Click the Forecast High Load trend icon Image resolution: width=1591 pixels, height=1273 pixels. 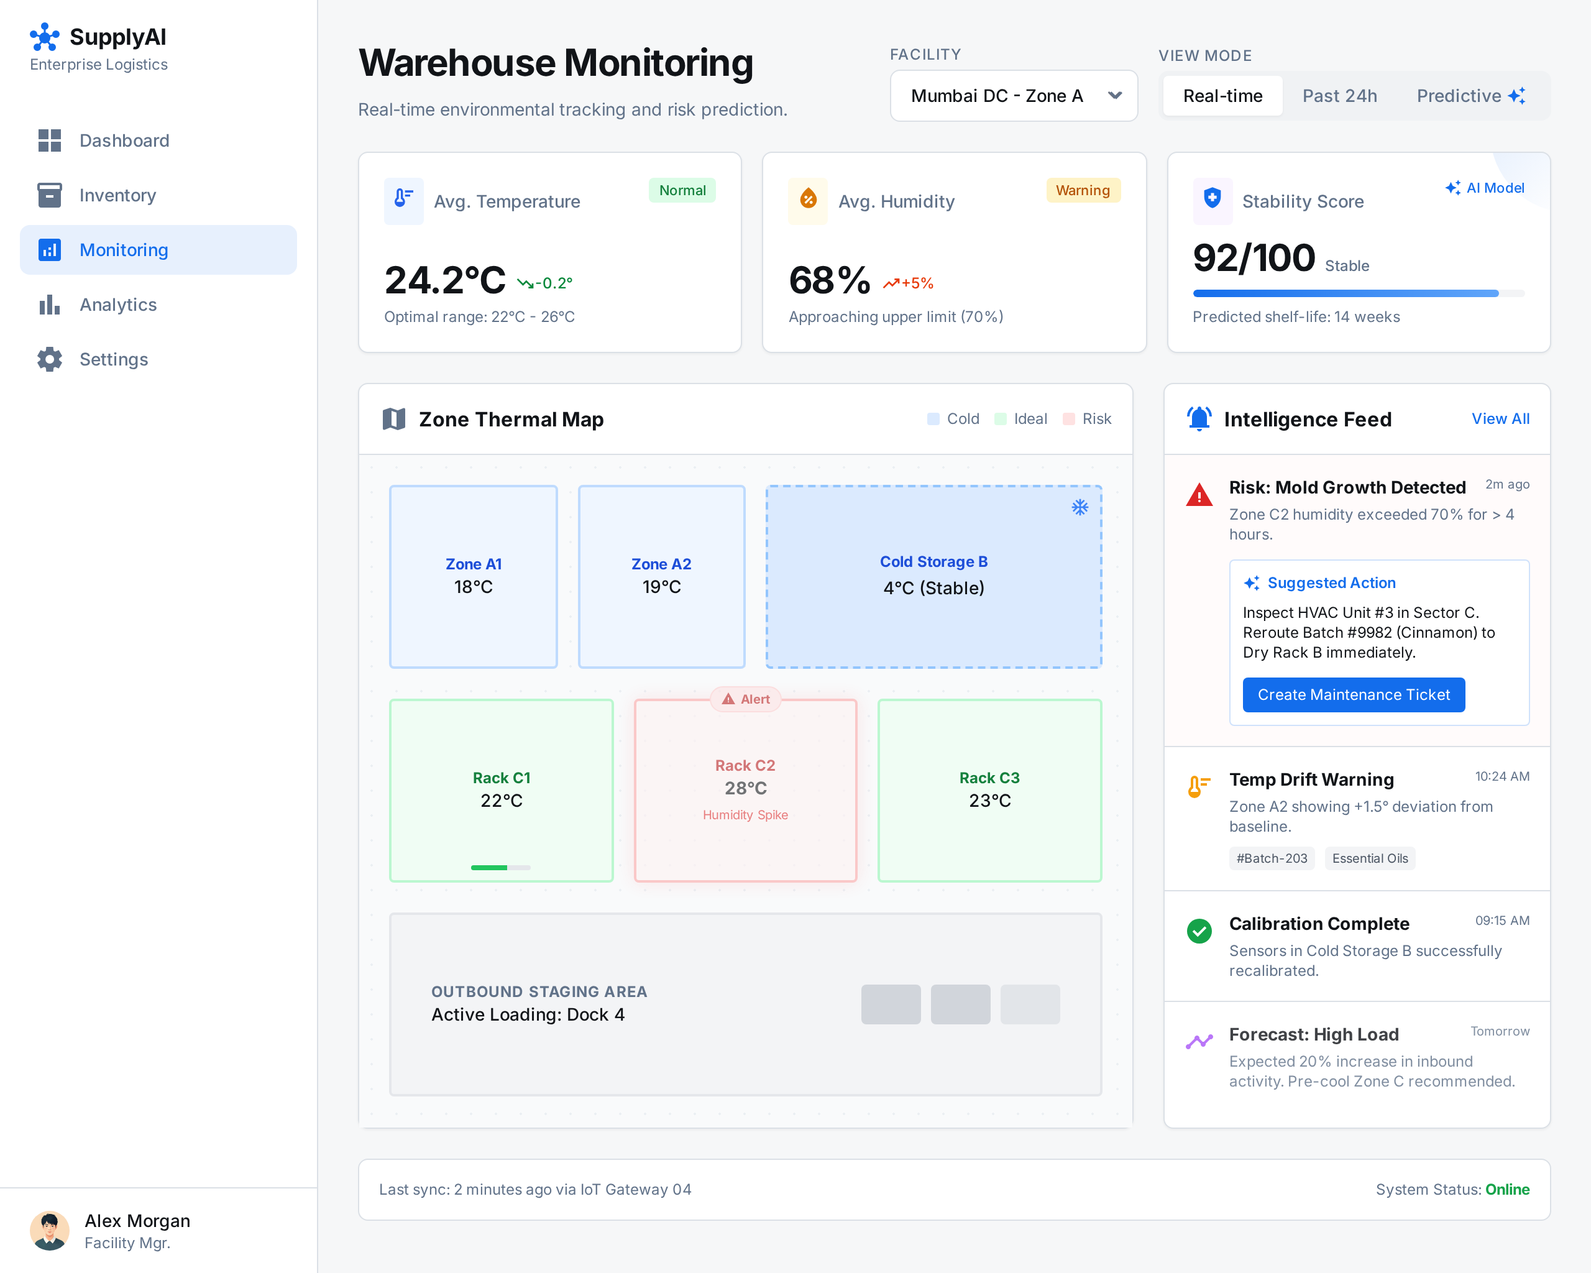(1199, 1041)
